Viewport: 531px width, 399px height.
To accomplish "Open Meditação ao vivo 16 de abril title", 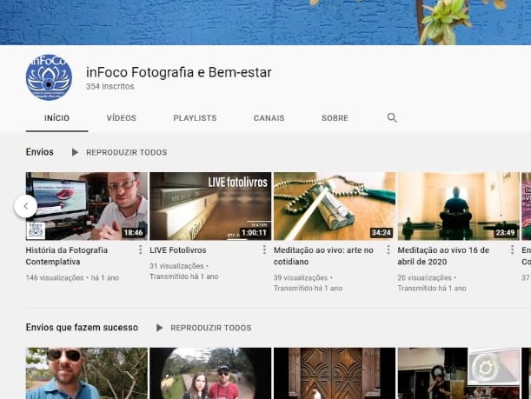I will (x=443, y=256).
